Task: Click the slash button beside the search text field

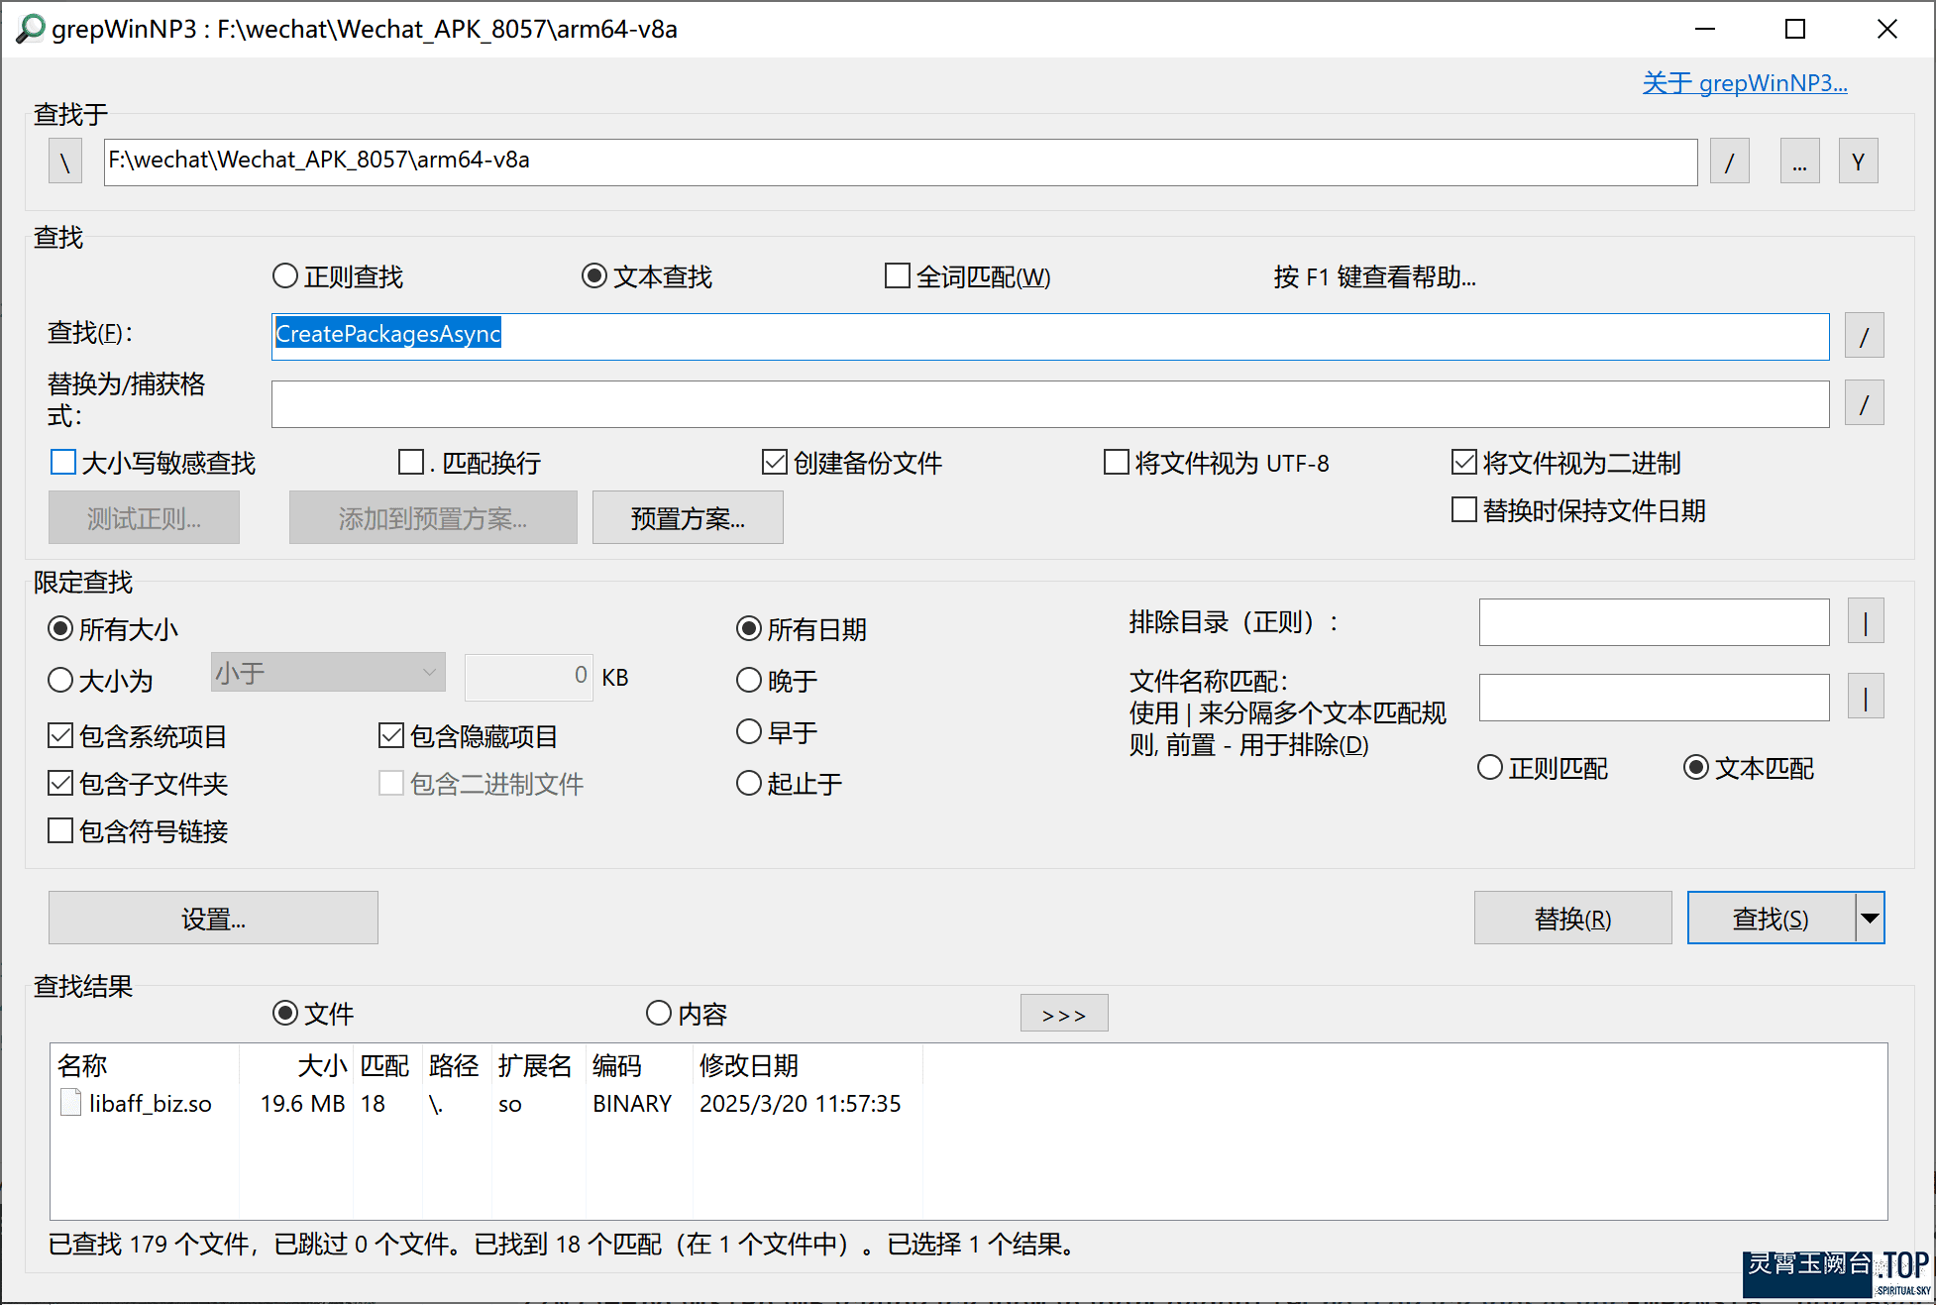Action: pos(1864,336)
